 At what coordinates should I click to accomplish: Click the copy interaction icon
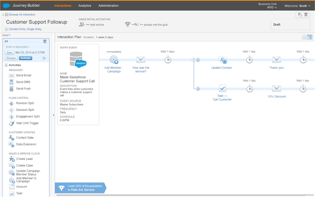pyautogui.click(x=300, y=14)
